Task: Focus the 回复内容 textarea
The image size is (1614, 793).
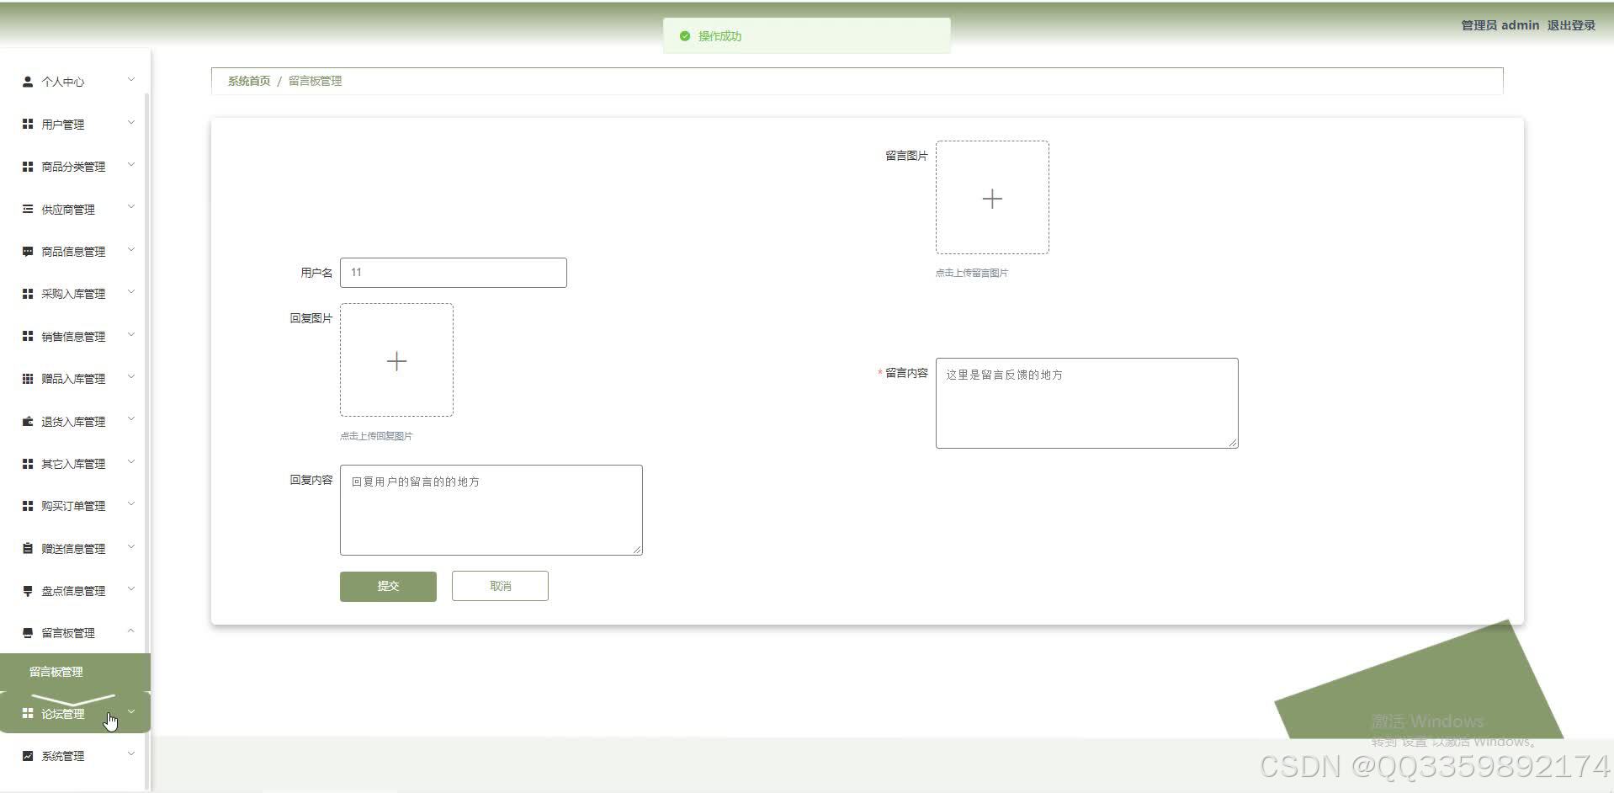Action: [491, 510]
